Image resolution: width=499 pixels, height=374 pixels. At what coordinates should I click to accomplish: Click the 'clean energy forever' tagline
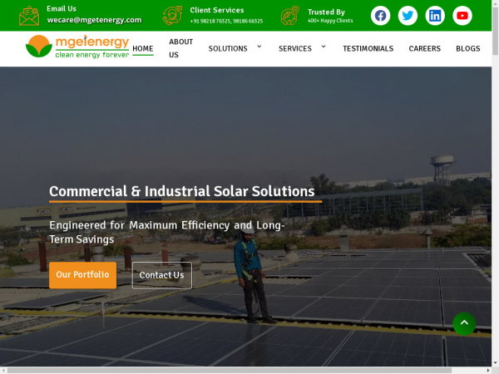pyautogui.click(x=92, y=55)
